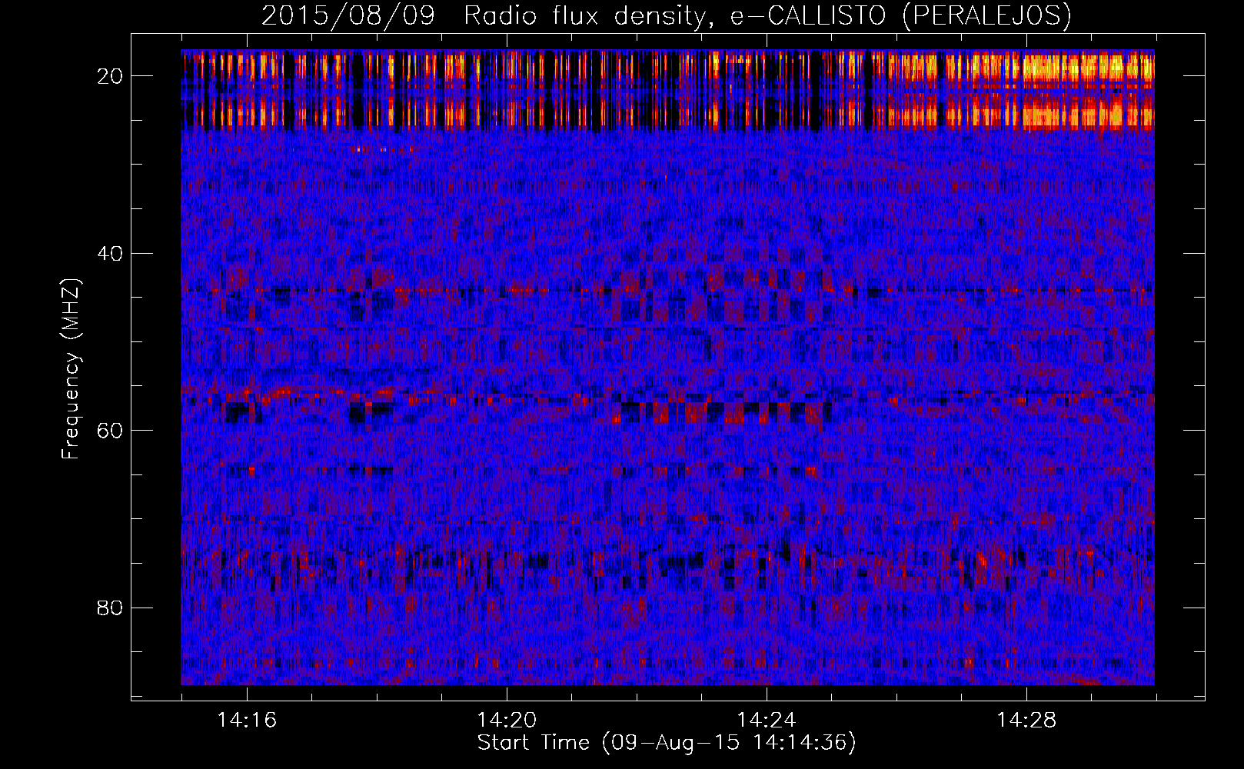Image resolution: width=1244 pixels, height=769 pixels.
Task: Select the 14:24 time tick label
Action: 767,721
